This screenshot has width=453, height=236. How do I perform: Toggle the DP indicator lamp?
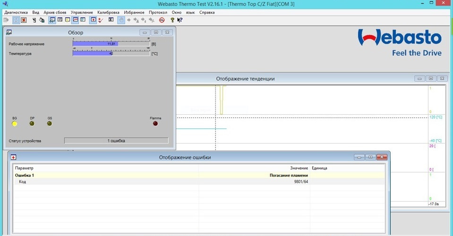32,124
